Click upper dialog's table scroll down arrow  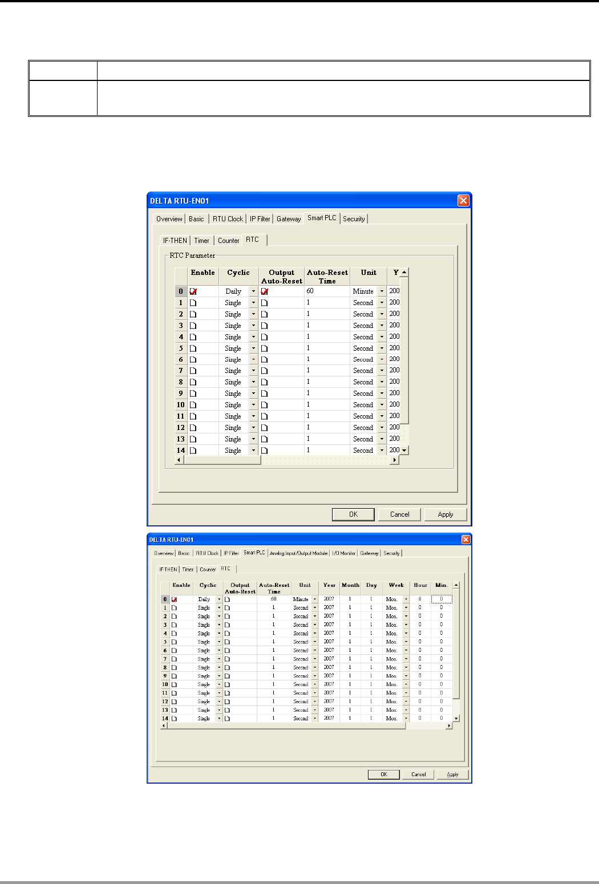pyautogui.click(x=404, y=451)
